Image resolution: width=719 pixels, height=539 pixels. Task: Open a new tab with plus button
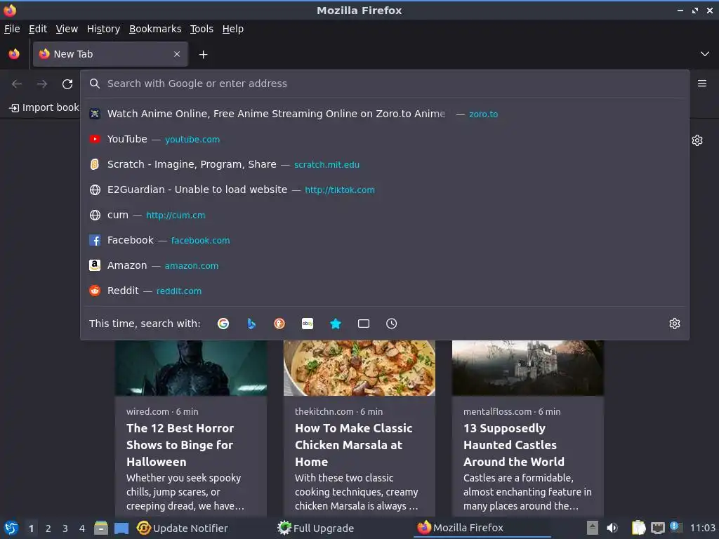pyautogui.click(x=203, y=55)
